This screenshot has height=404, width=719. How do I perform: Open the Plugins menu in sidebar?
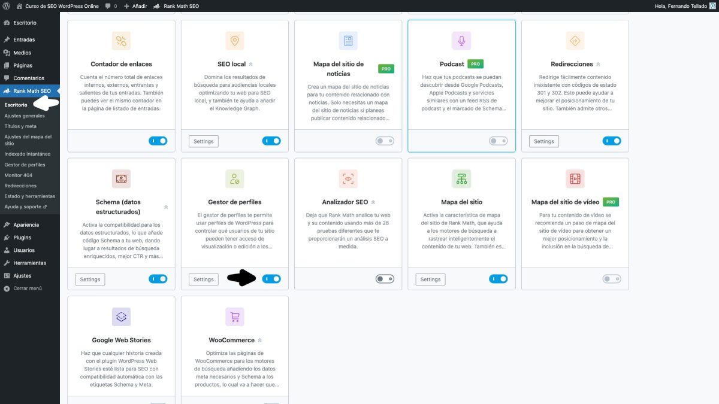tap(22, 238)
